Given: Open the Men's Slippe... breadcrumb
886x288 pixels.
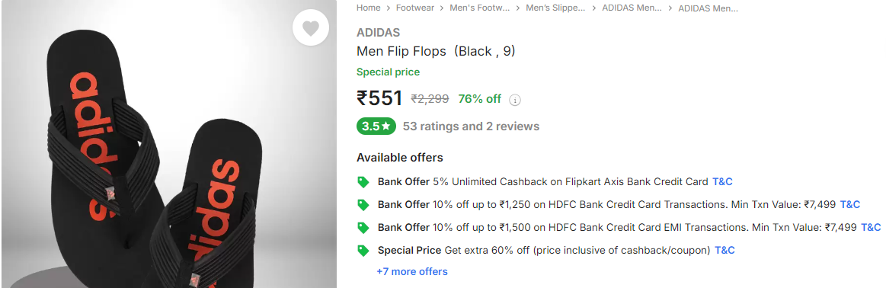Looking at the screenshot, I should pos(555,8).
